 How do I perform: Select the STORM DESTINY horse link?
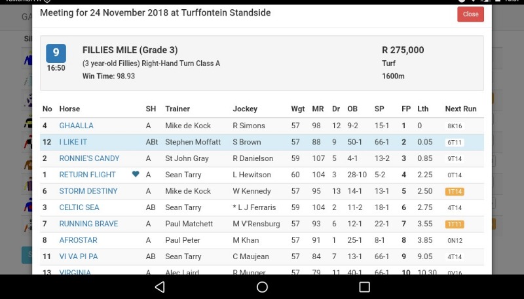(x=88, y=191)
